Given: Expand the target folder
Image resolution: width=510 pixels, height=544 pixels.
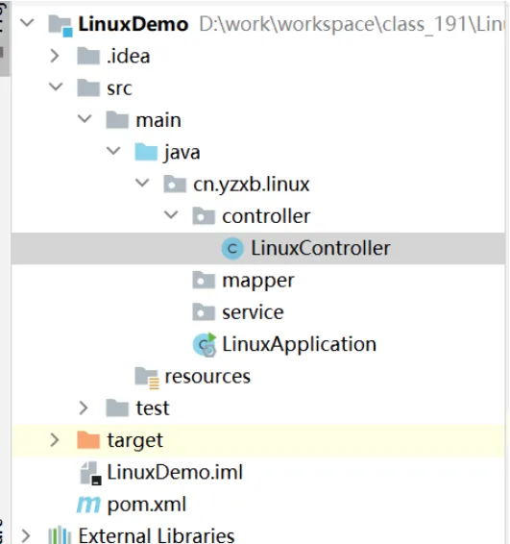Looking at the screenshot, I should [x=55, y=440].
